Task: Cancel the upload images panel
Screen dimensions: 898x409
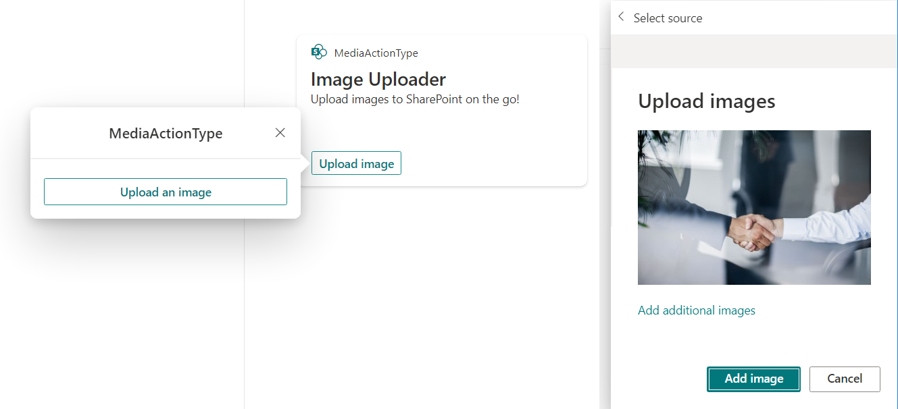Action: pos(845,379)
